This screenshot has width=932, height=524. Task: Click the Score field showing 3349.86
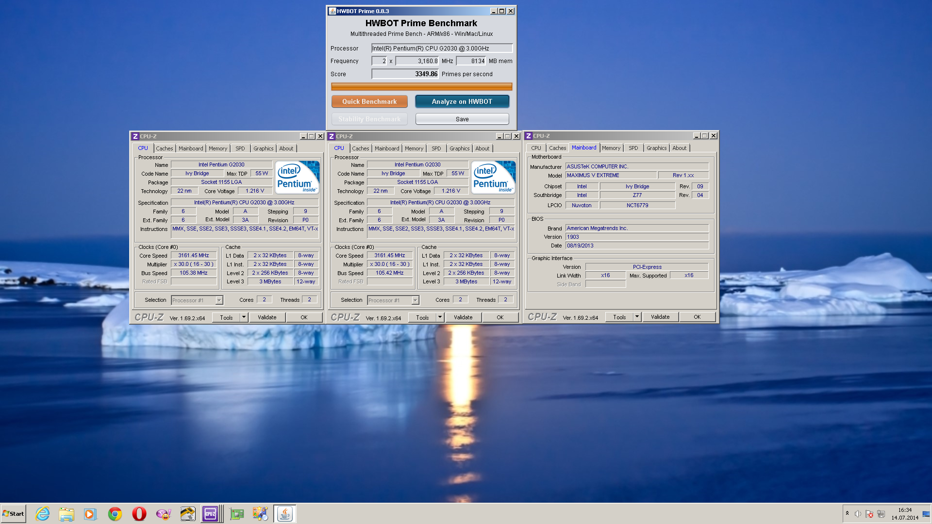click(x=405, y=74)
